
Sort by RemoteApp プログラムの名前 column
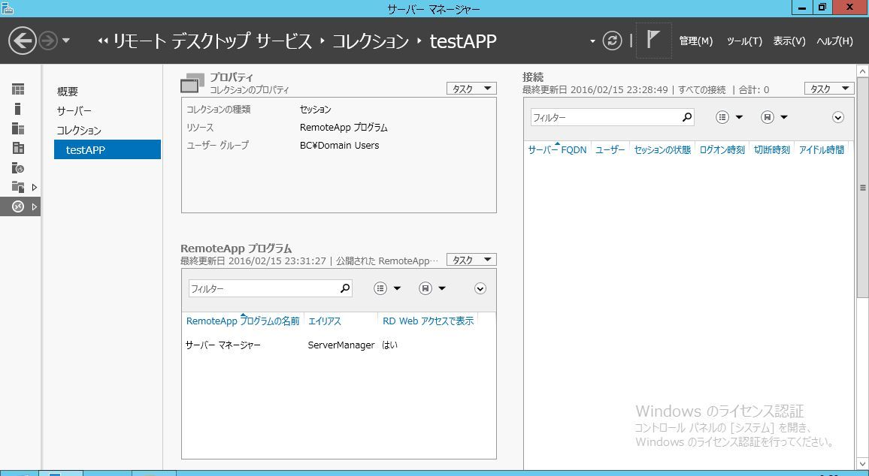pos(243,321)
